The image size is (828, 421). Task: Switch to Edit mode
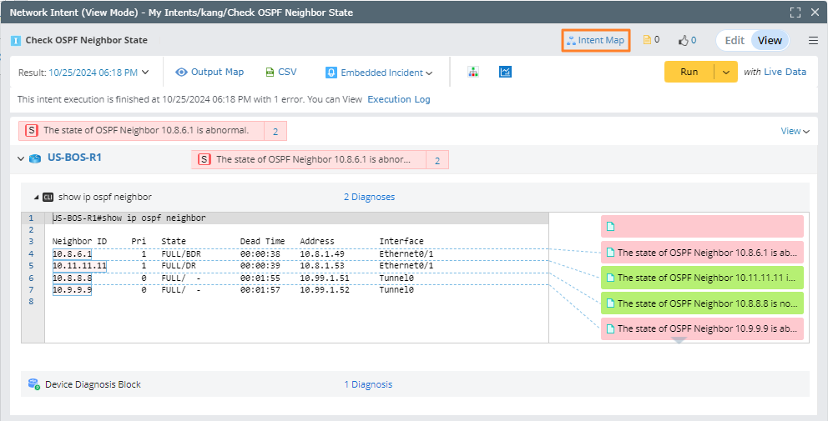coord(735,40)
